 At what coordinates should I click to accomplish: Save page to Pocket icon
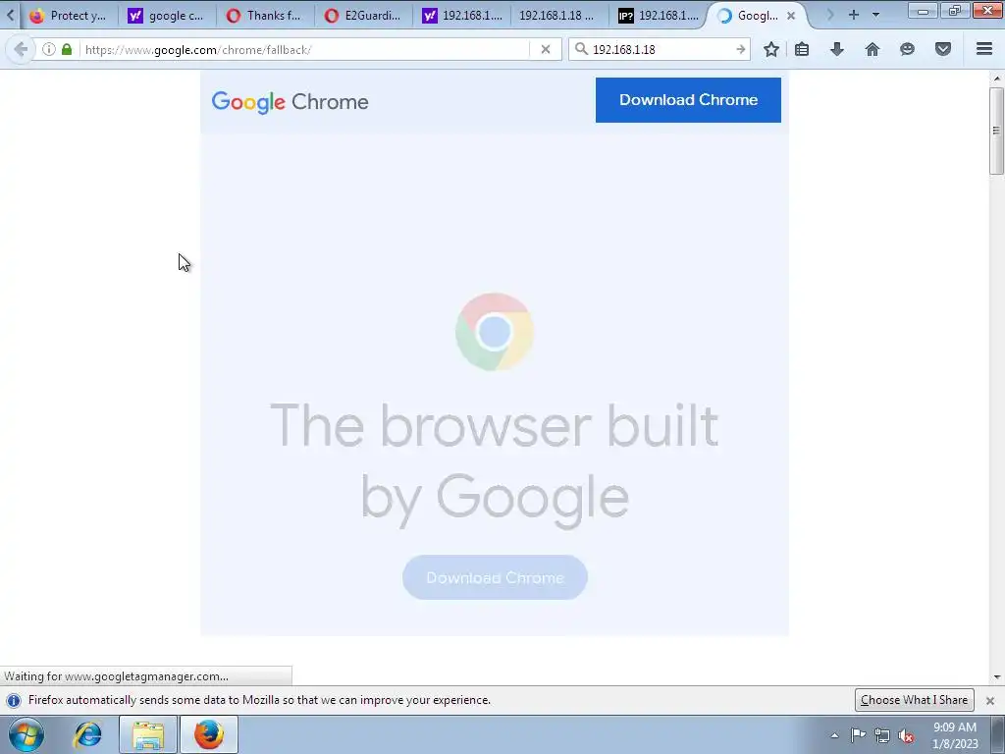(x=943, y=49)
